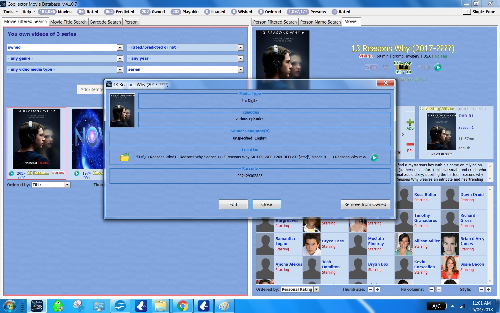Viewport: 500px width, 313px height.
Task: Open Coollector app in taskbar
Action: pyautogui.click(x=37, y=306)
